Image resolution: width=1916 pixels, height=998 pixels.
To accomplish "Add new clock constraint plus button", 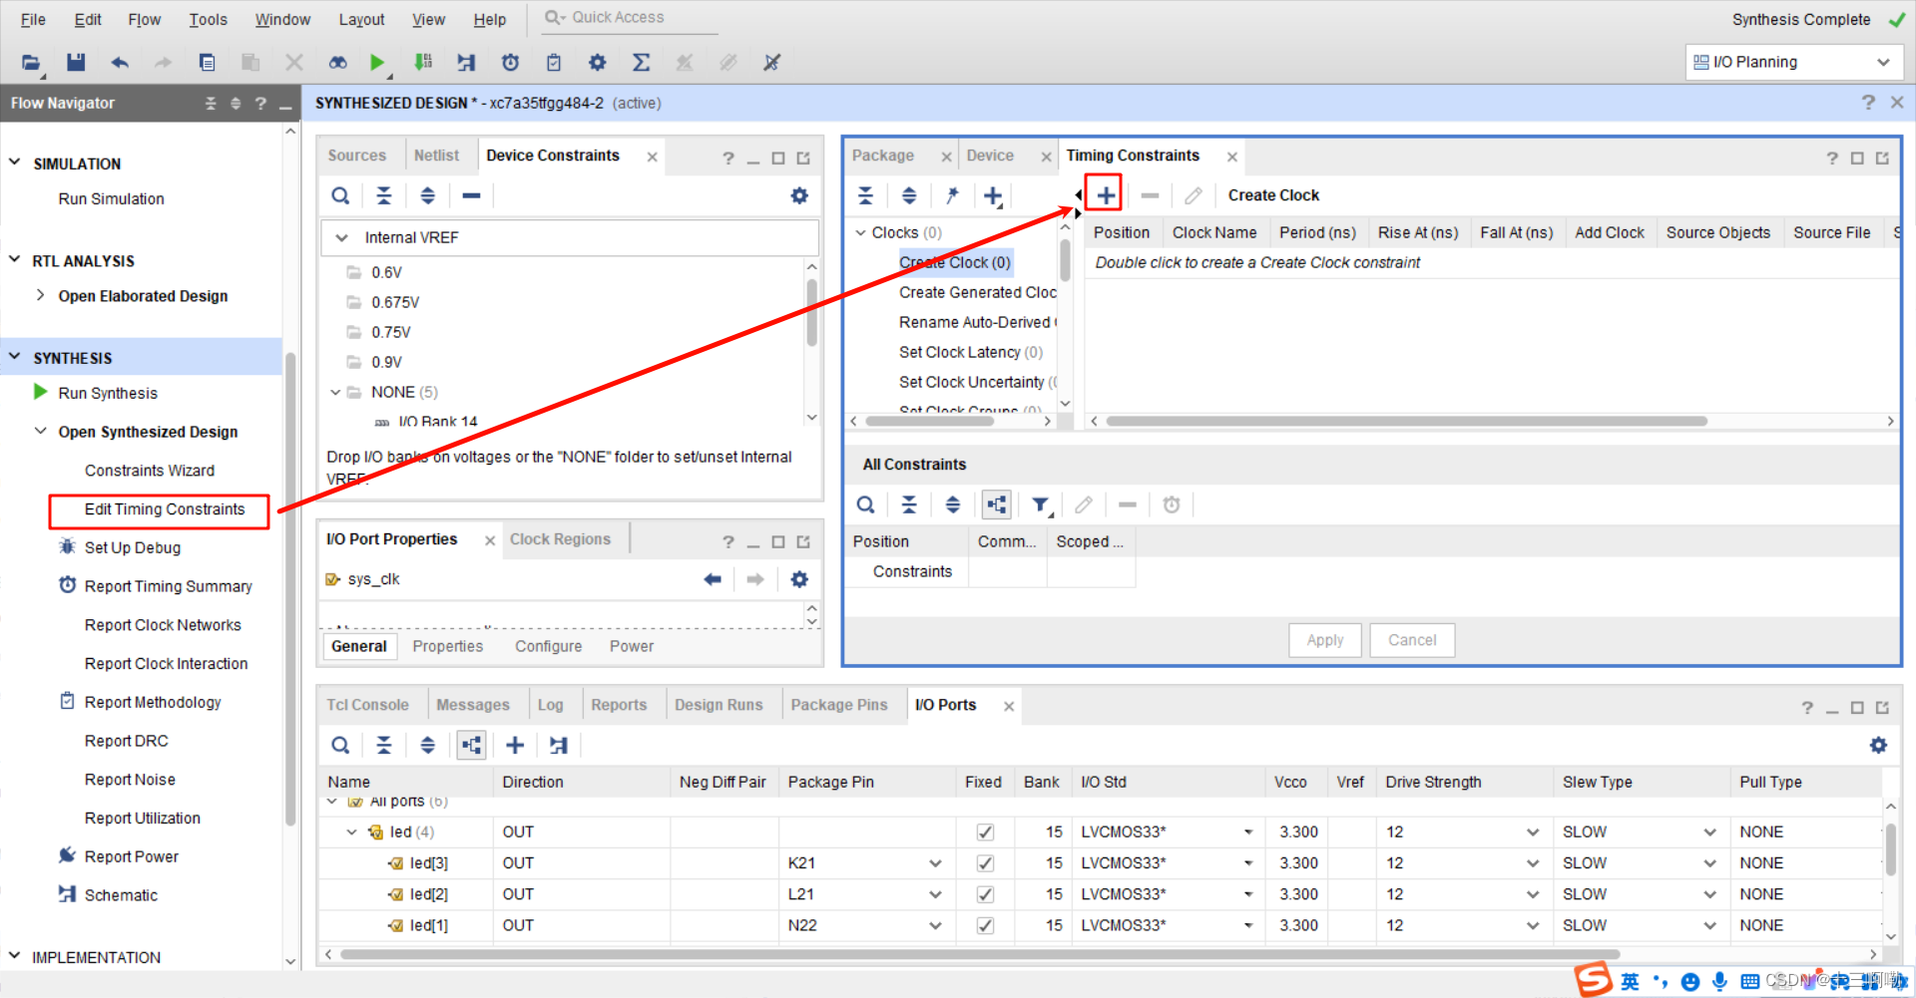I will [x=1106, y=195].
